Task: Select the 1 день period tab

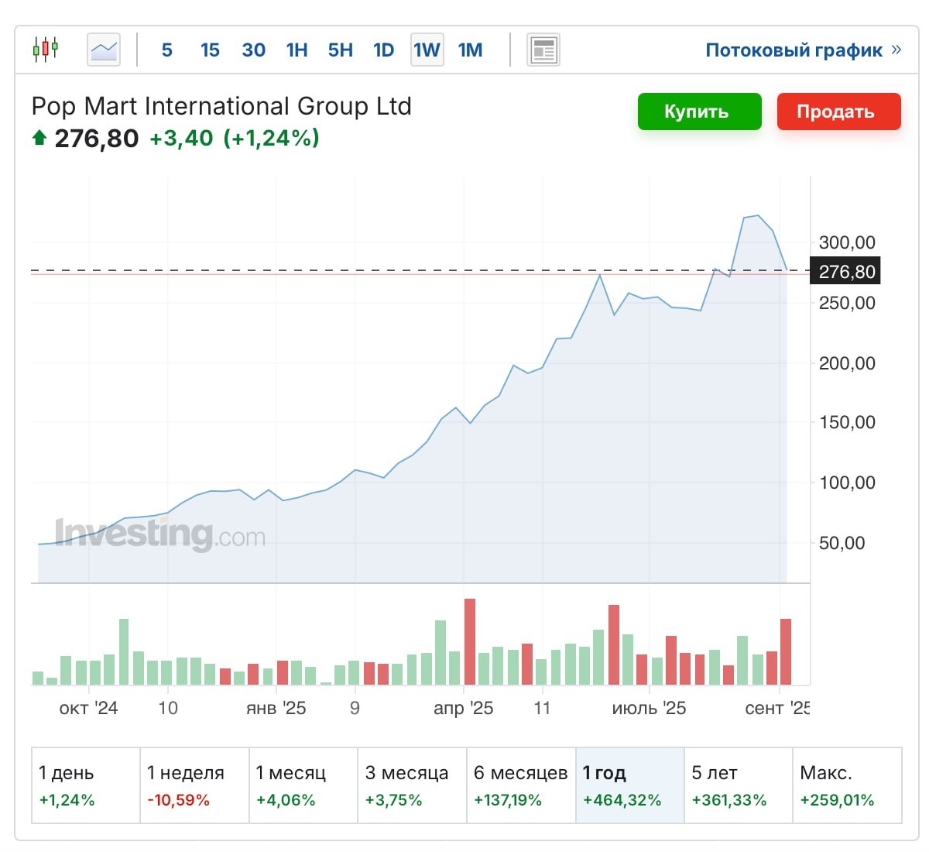Action: click(85, 785)
